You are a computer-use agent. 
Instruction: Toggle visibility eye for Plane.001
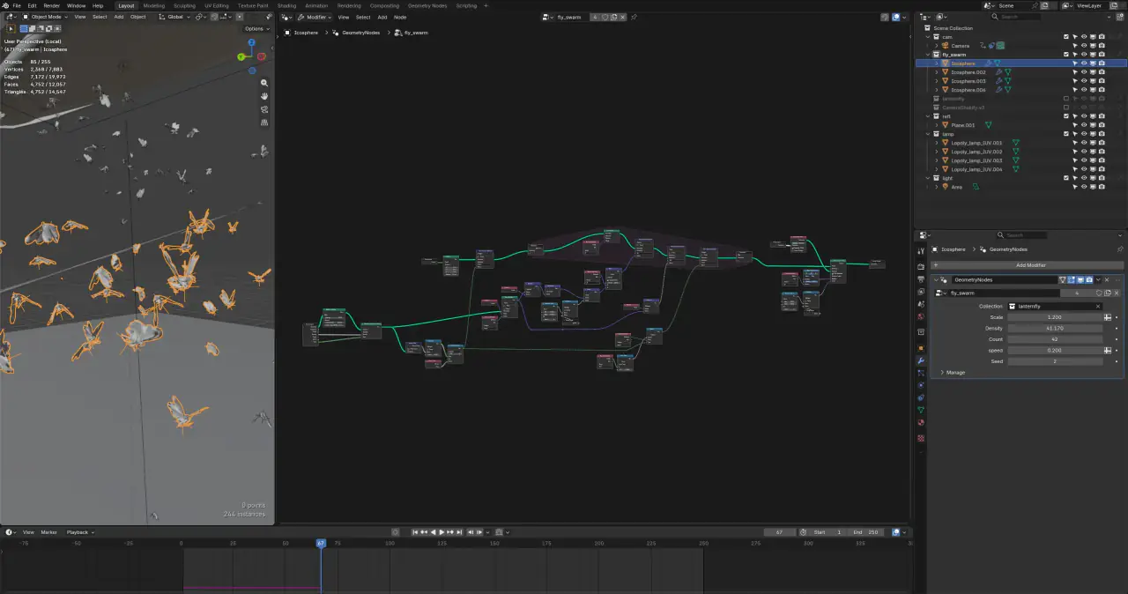[1083, 125]
